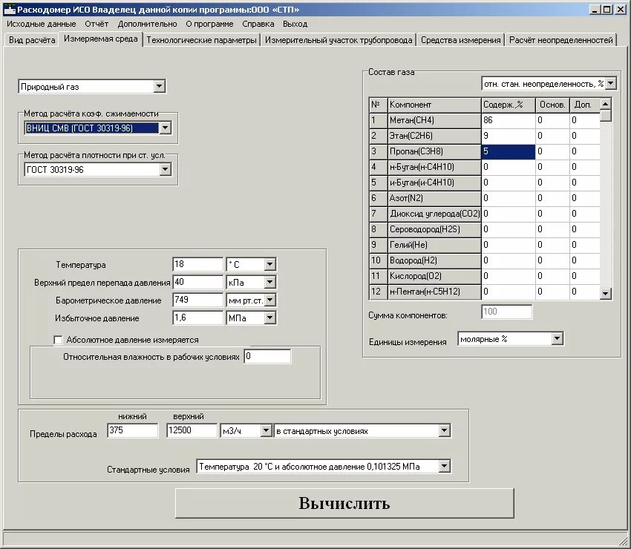Open the ГОСТ 30319-96 density method dropdown
This screenshot has height=549, width=631.
tap(165, 170)
